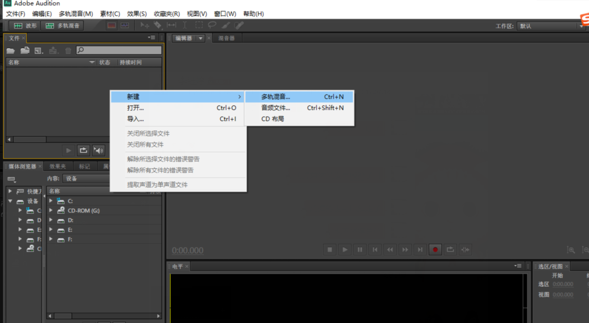This screenshot has height=323, width=589.
Task: Collapse the 设备 tree item
Action: [x=10, y=201]
